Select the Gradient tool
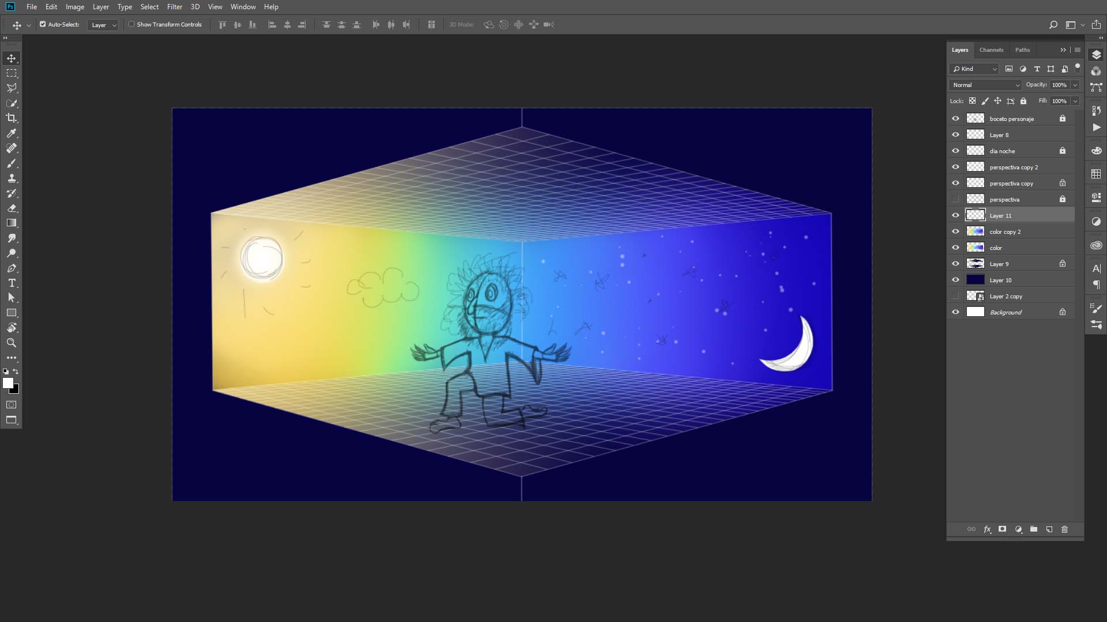Screen dimensions: 1107x622 (12, 223)
